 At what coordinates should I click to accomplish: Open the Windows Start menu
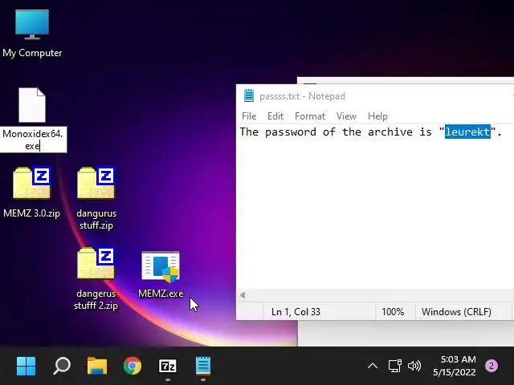26,366
